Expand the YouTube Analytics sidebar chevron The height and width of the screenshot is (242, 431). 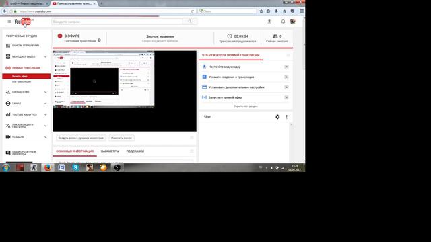coord(45,115)
